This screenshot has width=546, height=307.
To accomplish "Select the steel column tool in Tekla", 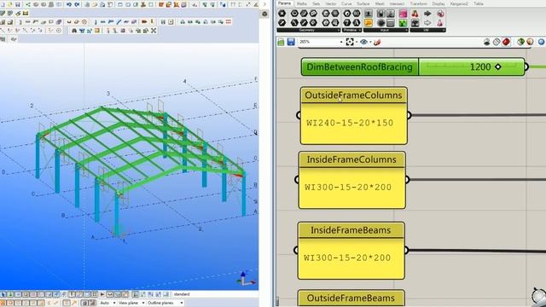I will [x=96, y=21].
